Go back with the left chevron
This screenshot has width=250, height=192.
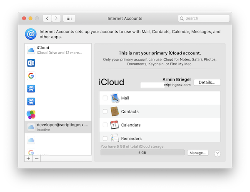pos(47,18)
